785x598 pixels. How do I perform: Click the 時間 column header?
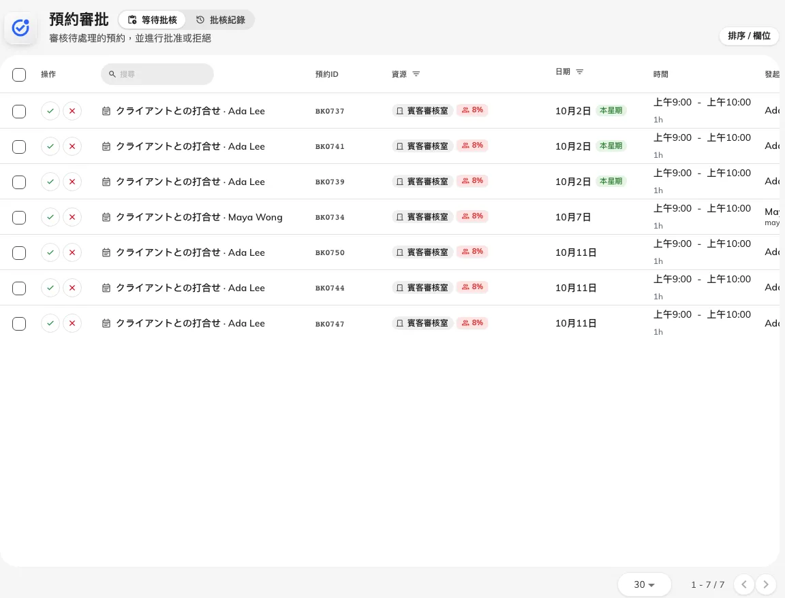tap(660, 74)
